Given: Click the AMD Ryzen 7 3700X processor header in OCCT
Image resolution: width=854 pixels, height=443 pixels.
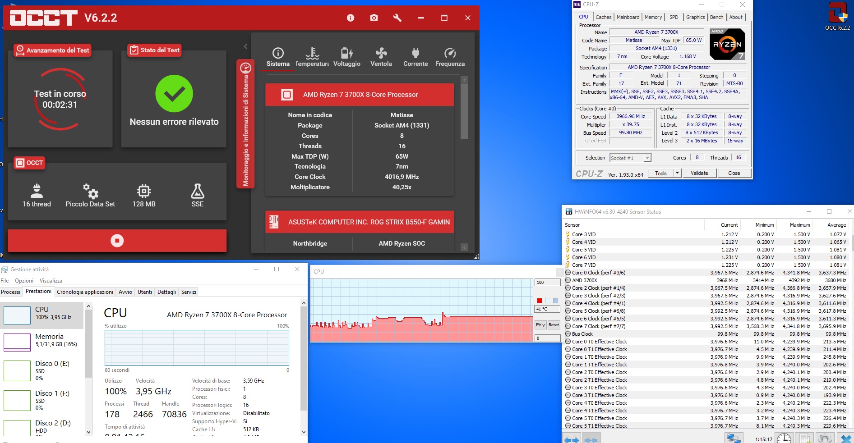Looking at the screenshot, I should (360, 95).
